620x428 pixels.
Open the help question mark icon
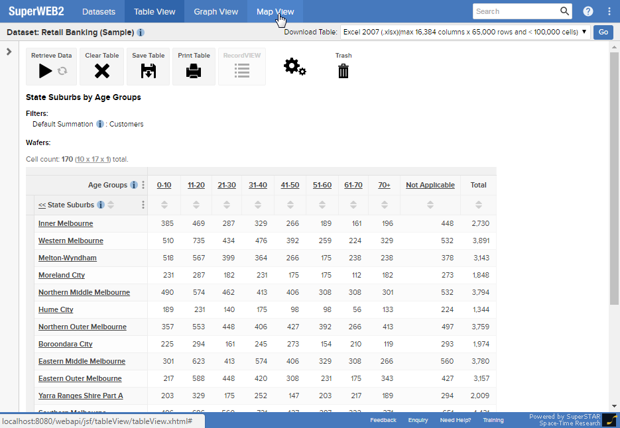point(588,11)
